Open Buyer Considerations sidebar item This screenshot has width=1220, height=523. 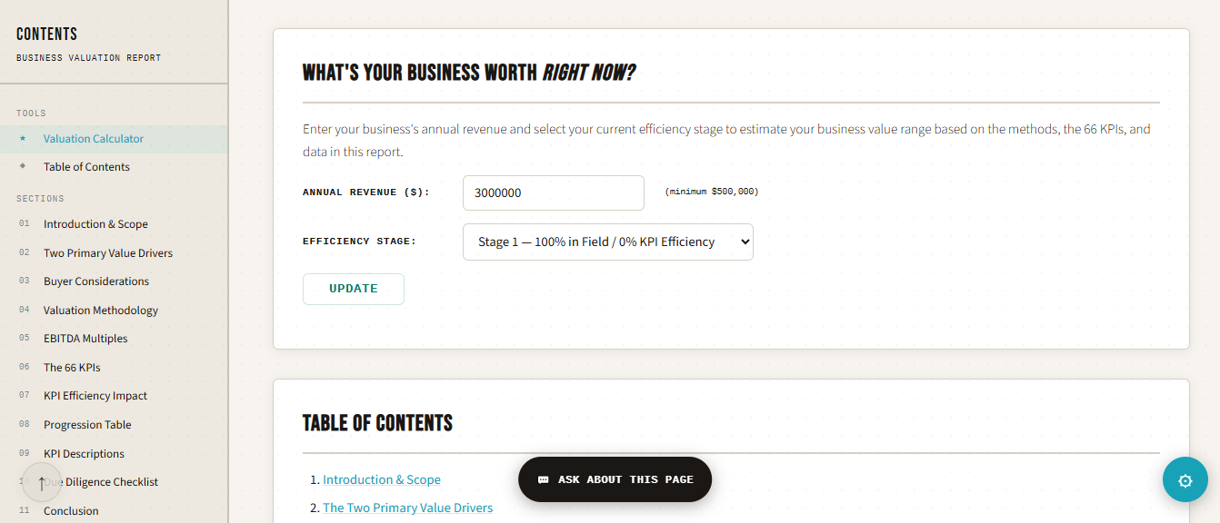[x=95, y=281]
